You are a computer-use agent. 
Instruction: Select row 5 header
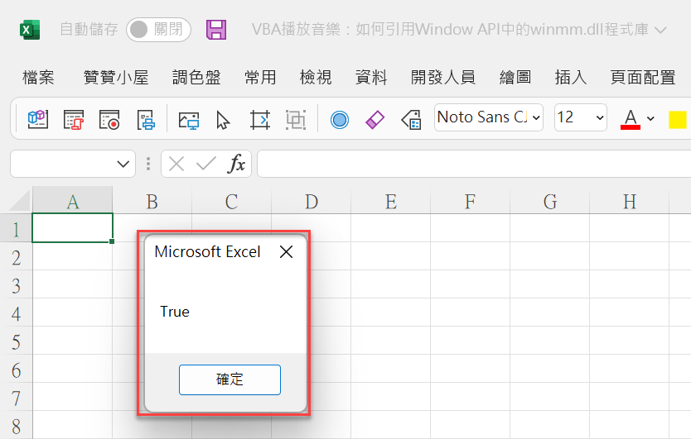coord(17,341)
